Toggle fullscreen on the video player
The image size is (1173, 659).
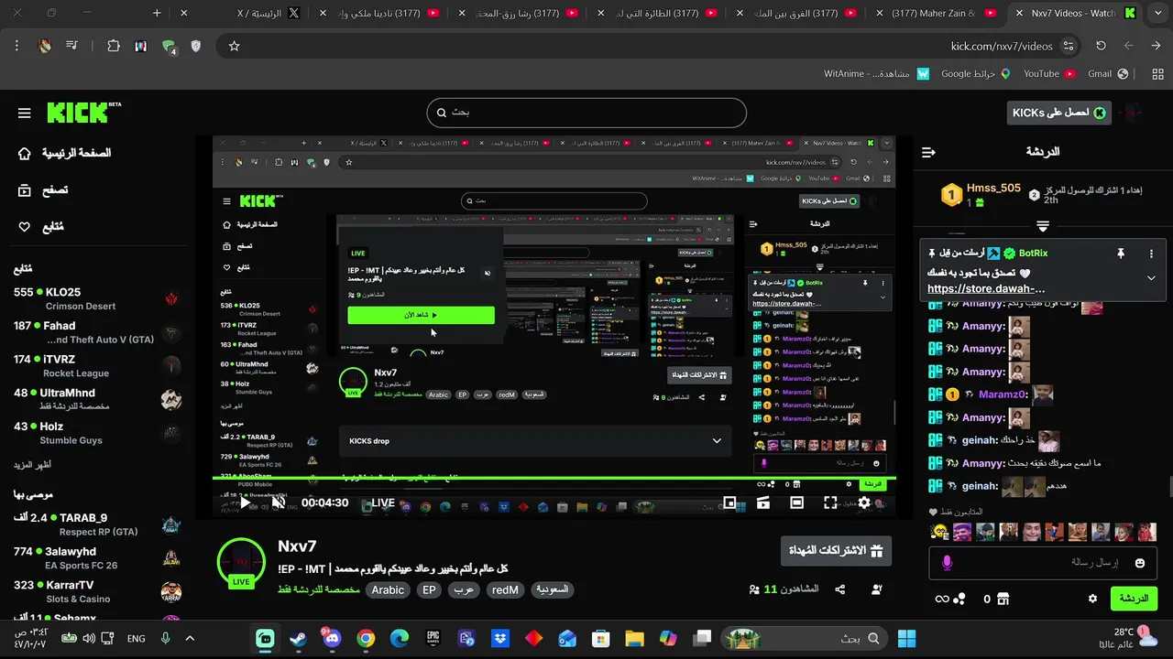830,502
